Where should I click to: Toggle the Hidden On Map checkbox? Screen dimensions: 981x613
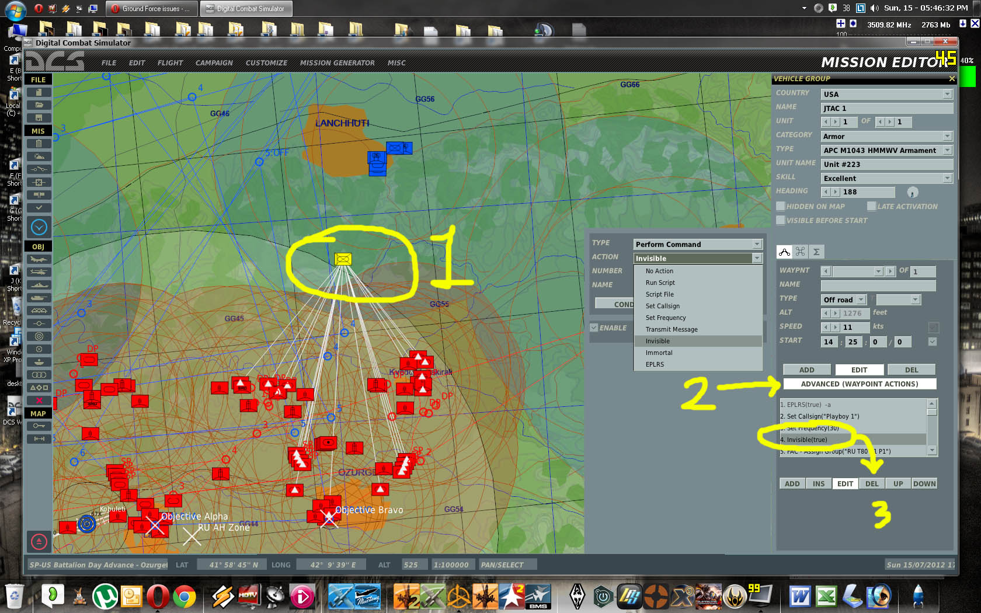781,206
